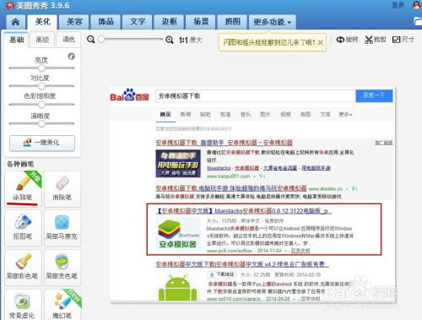422x320 pixels.
Task: Click the green Android robot thumbnail
Action: (177, 288)
